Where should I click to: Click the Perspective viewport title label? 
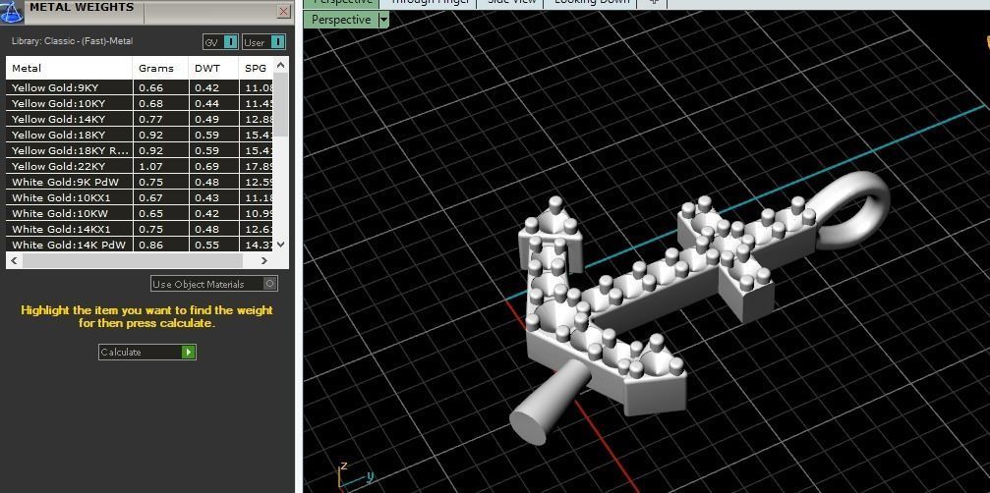click(x=341, y=20)
